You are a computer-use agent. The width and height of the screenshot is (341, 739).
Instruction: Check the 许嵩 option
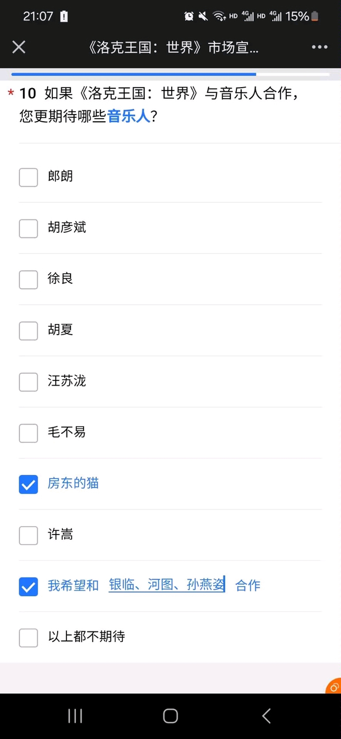click(28, 535)
